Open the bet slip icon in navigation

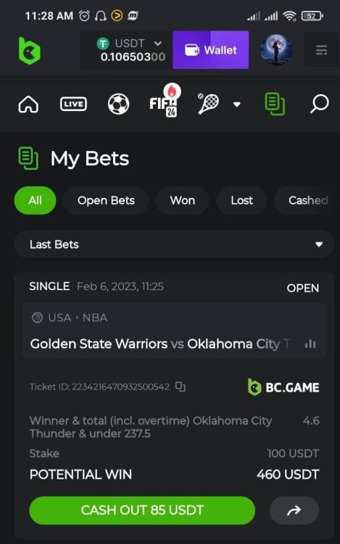click(275, 104)
